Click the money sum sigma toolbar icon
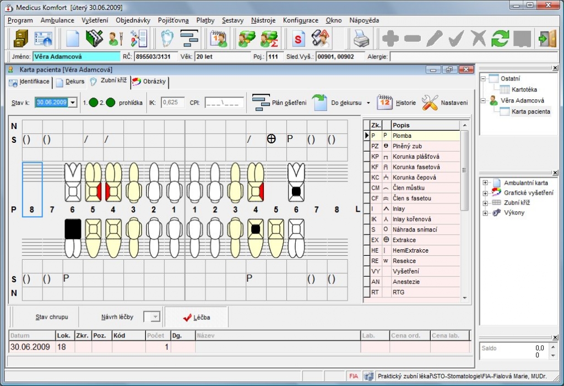This screenshot has height=386, width=564. [269, 39]
